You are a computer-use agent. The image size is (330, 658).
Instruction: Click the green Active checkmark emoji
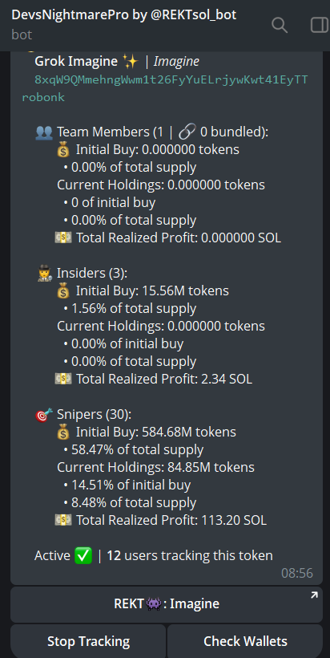(83, 556)
